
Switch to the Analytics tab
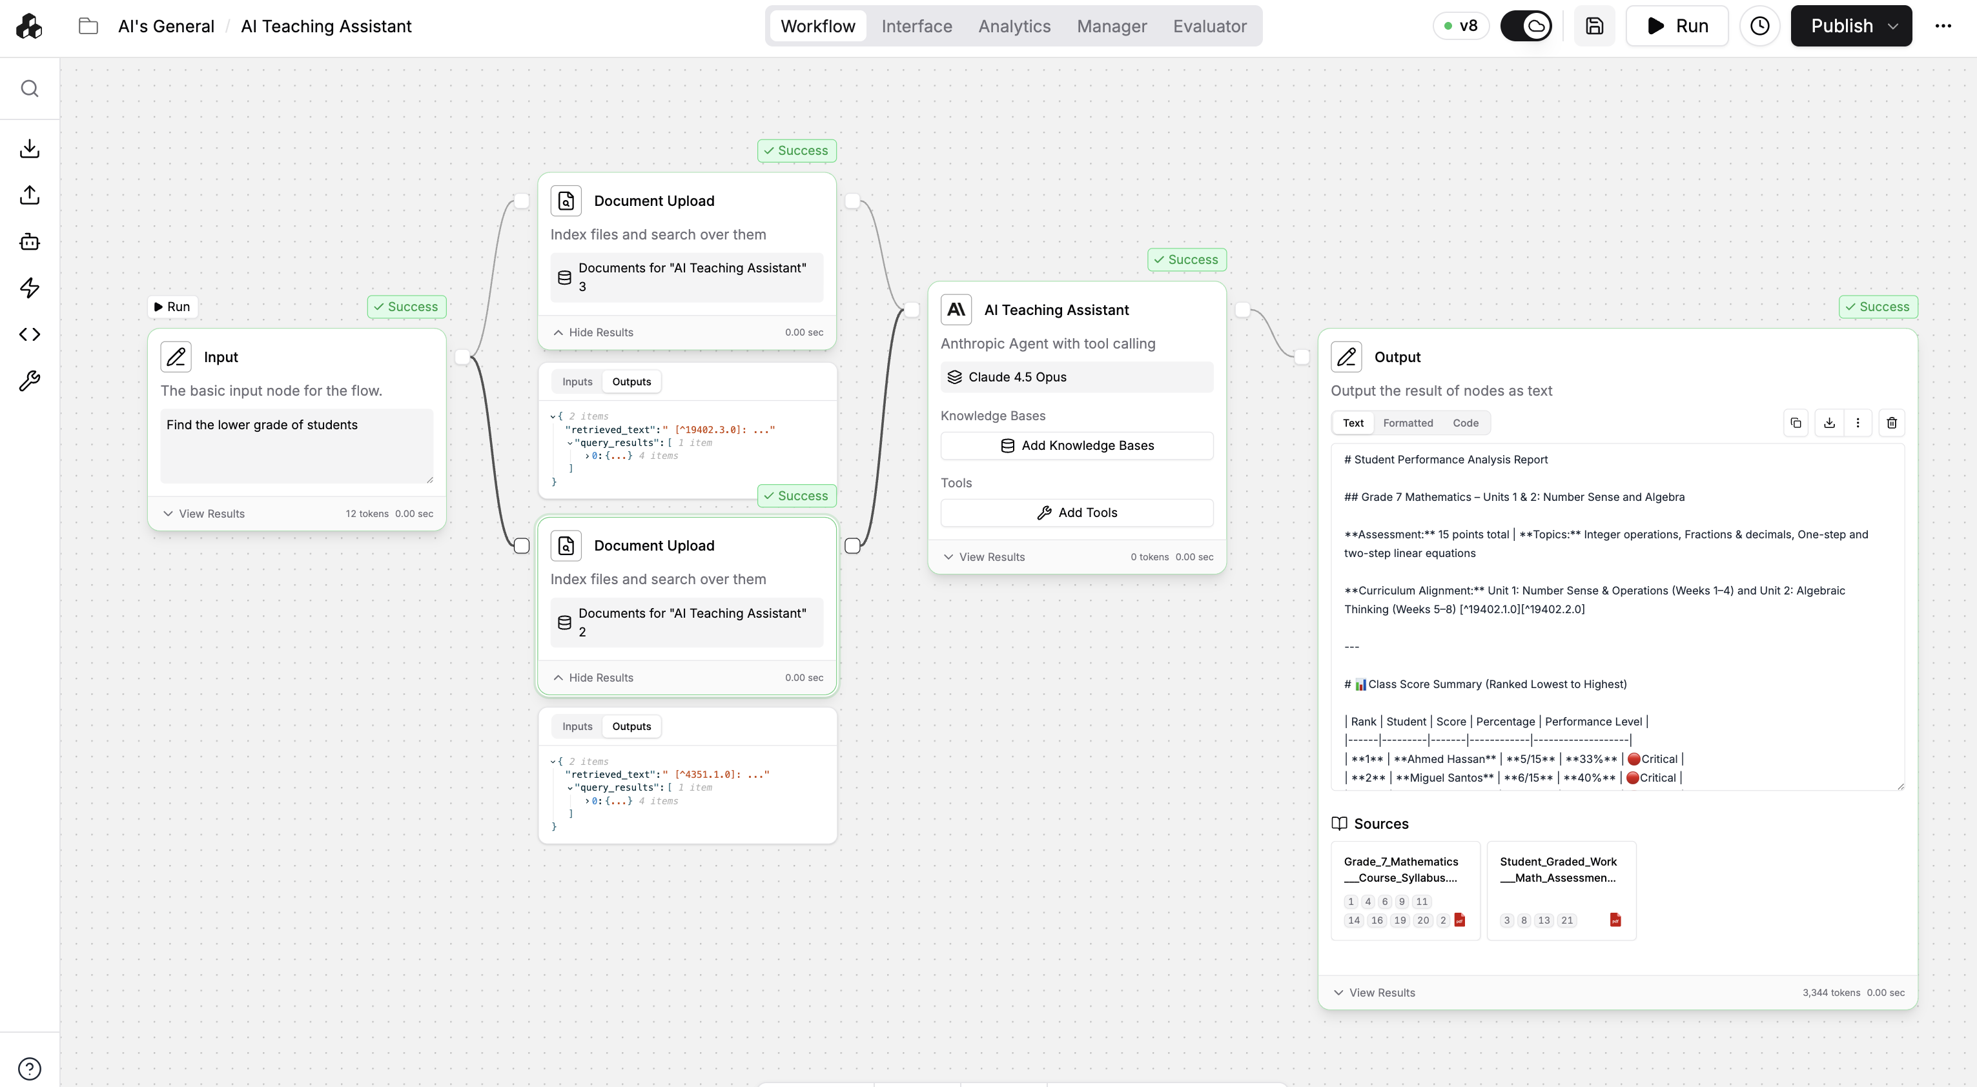point(1014,26)
